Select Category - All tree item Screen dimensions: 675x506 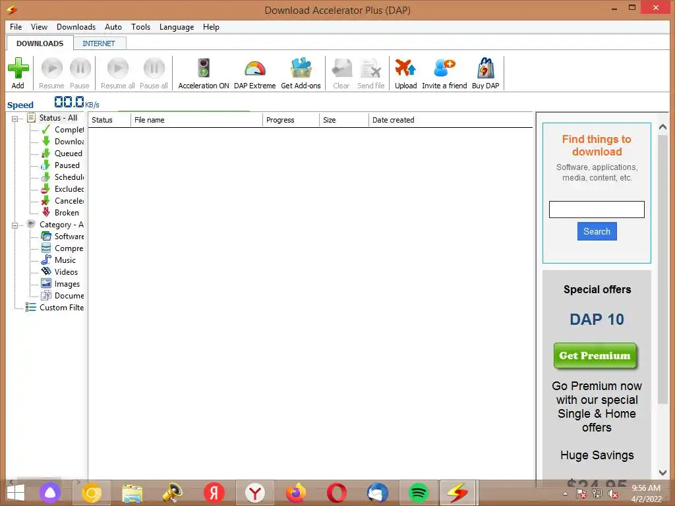click(x=55, y=225)
